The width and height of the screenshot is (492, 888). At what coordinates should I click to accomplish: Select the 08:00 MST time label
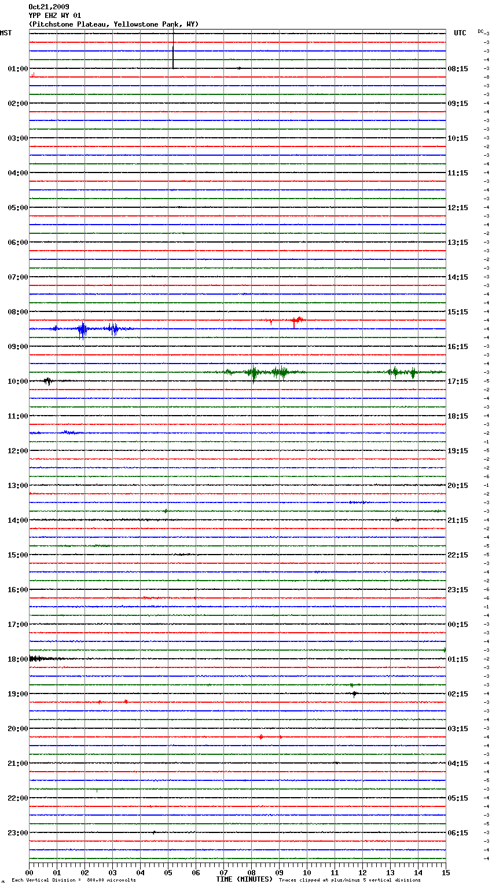pos(18,311)
